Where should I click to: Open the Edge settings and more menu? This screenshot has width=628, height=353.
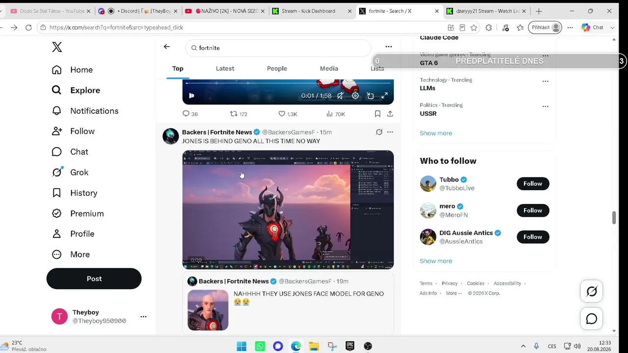570,27
